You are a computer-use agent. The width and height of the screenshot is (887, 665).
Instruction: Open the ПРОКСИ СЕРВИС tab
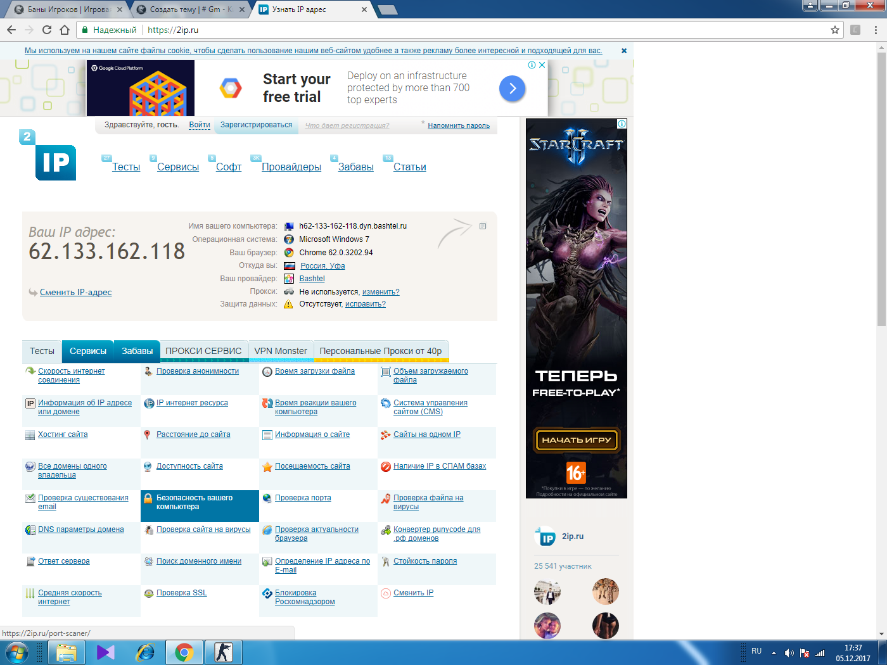(x=203, y=351)
